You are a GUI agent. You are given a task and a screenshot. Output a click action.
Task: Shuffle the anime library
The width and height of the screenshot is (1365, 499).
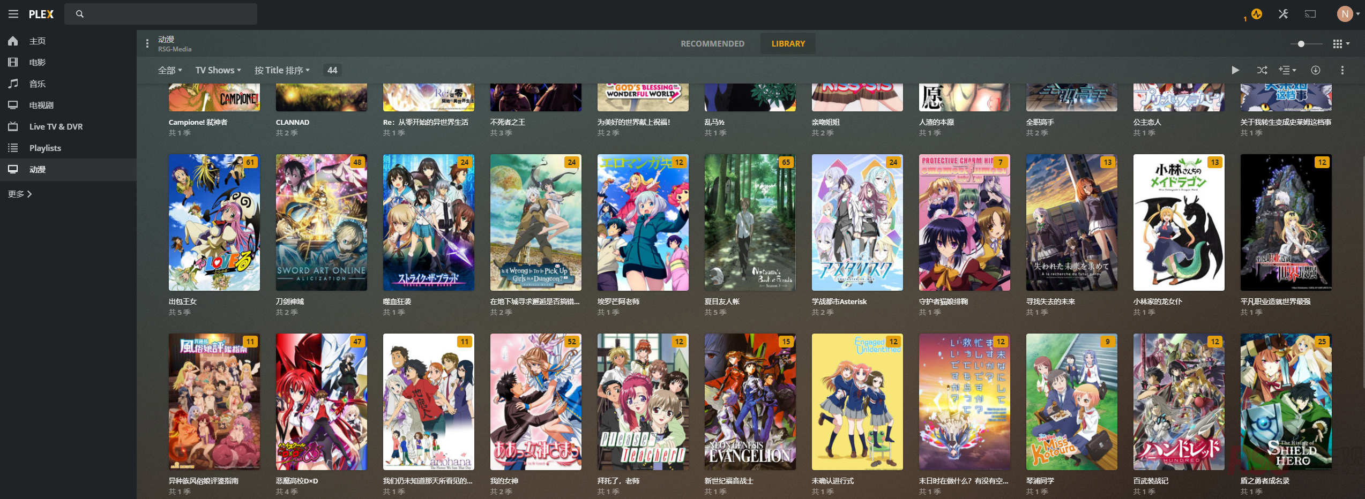click(x=1262, y=70)
